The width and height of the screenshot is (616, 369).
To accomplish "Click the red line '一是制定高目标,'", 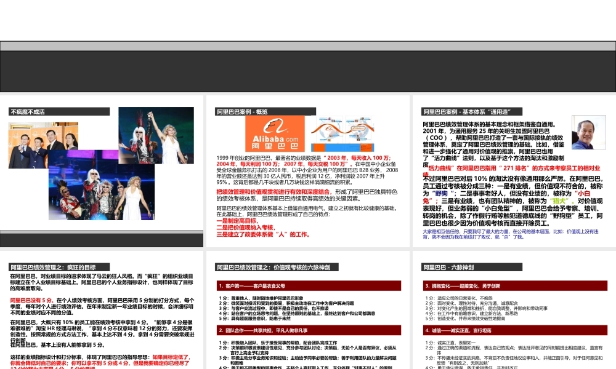I will point(237,221).
